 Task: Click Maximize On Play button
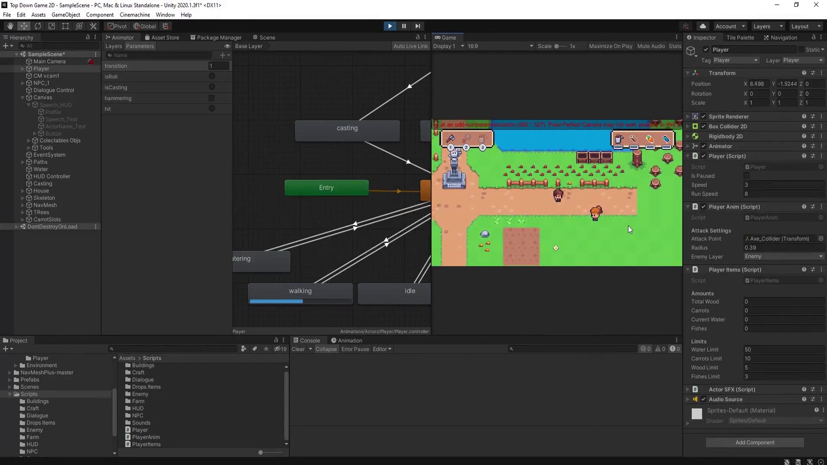coord(610,46)
